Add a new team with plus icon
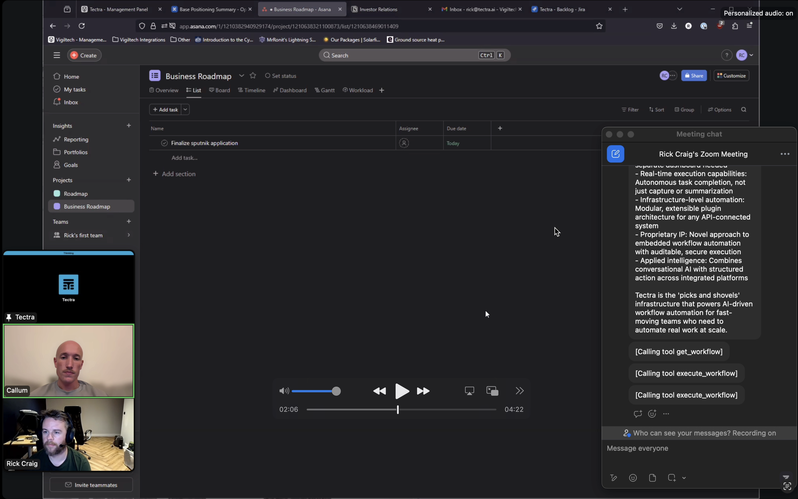The height and width of the screenshot is (499, 798). coord(129,222)
